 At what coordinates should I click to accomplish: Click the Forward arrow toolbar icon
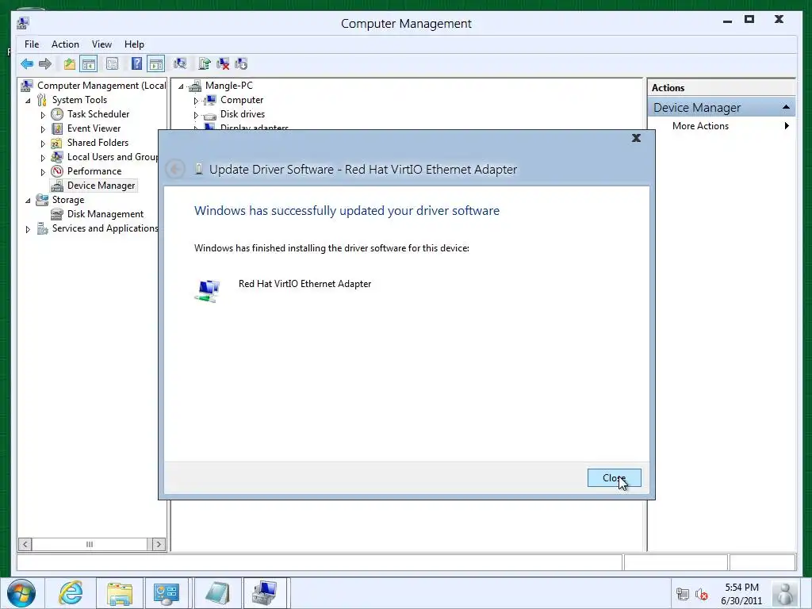point(45,63)
